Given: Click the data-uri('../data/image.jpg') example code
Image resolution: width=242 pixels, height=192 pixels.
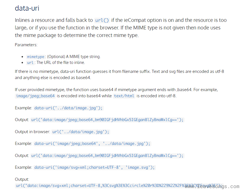Looking at the screenshot, I should (69, 108).
